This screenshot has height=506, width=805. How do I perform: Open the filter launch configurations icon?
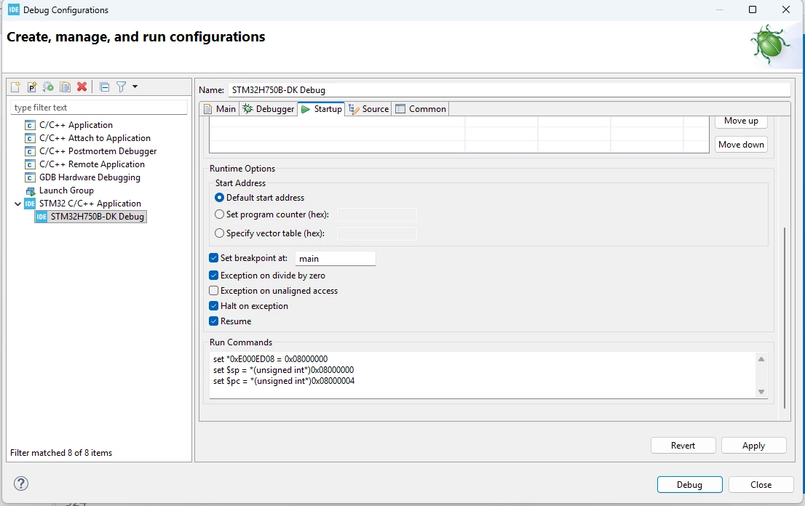click(x=121, y=87)
